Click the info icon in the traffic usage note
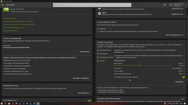 115,56
